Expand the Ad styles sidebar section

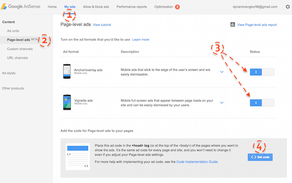[x=9, y=73]
